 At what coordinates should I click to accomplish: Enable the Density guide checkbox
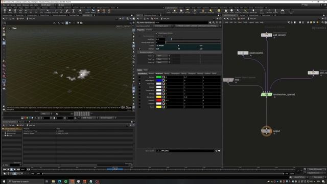point(139,87)
